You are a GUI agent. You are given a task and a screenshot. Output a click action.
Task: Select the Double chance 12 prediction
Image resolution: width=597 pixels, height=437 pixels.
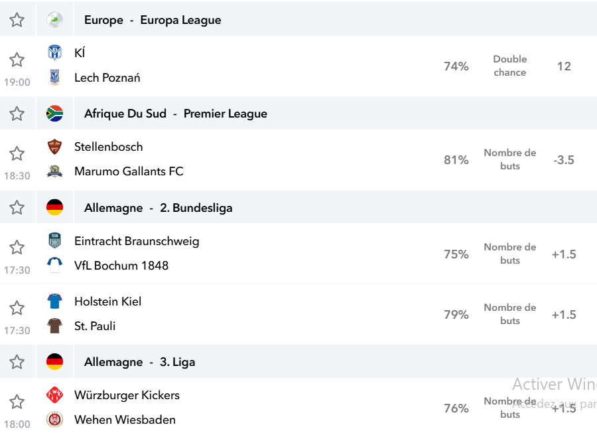click(x=564, y=66)
